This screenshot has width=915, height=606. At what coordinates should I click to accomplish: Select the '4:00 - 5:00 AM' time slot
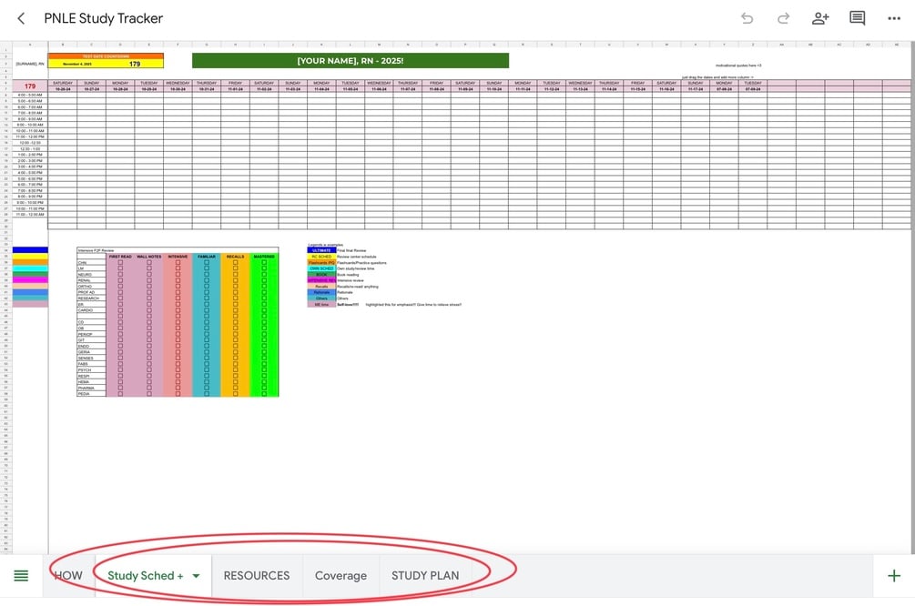(x=30, y=95)
